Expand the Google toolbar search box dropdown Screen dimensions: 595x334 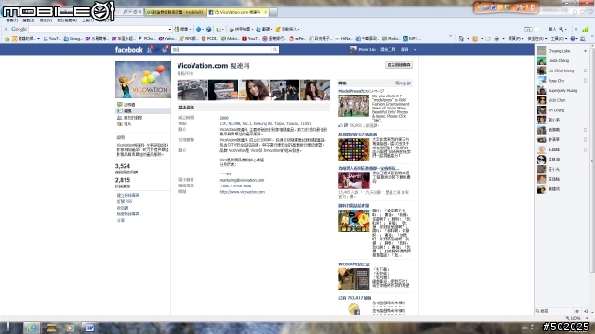pos(169,29)
